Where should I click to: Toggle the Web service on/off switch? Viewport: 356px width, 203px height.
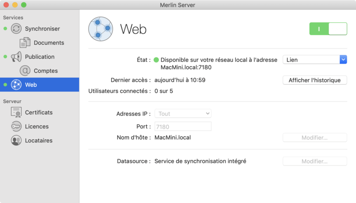[328, 29]
